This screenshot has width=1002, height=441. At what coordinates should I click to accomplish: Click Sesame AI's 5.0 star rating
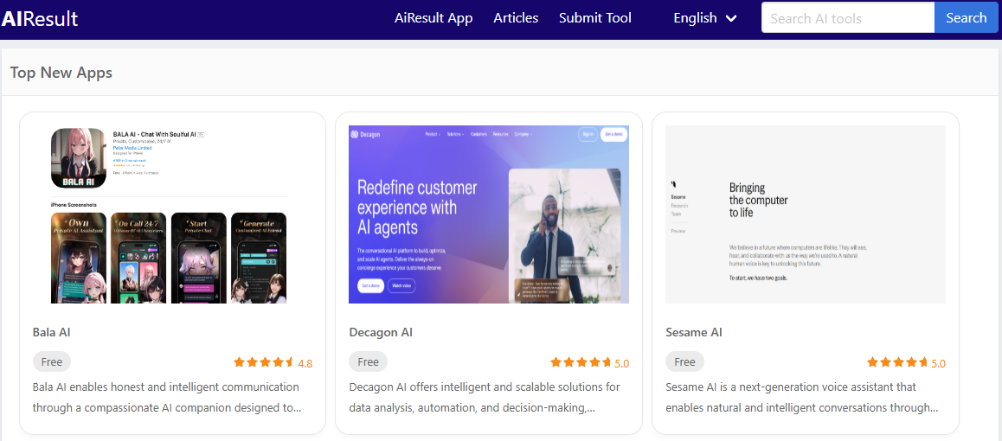(x=906, y=363)
